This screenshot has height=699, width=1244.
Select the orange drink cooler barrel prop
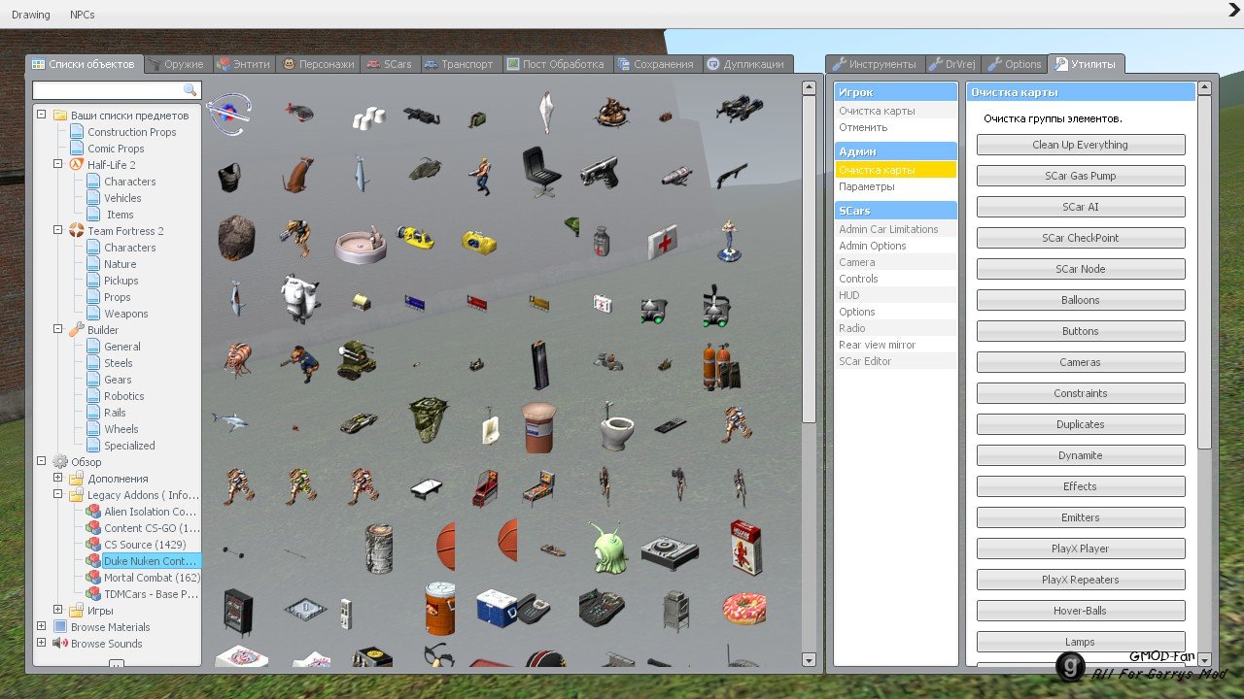[x=439, y=608]
